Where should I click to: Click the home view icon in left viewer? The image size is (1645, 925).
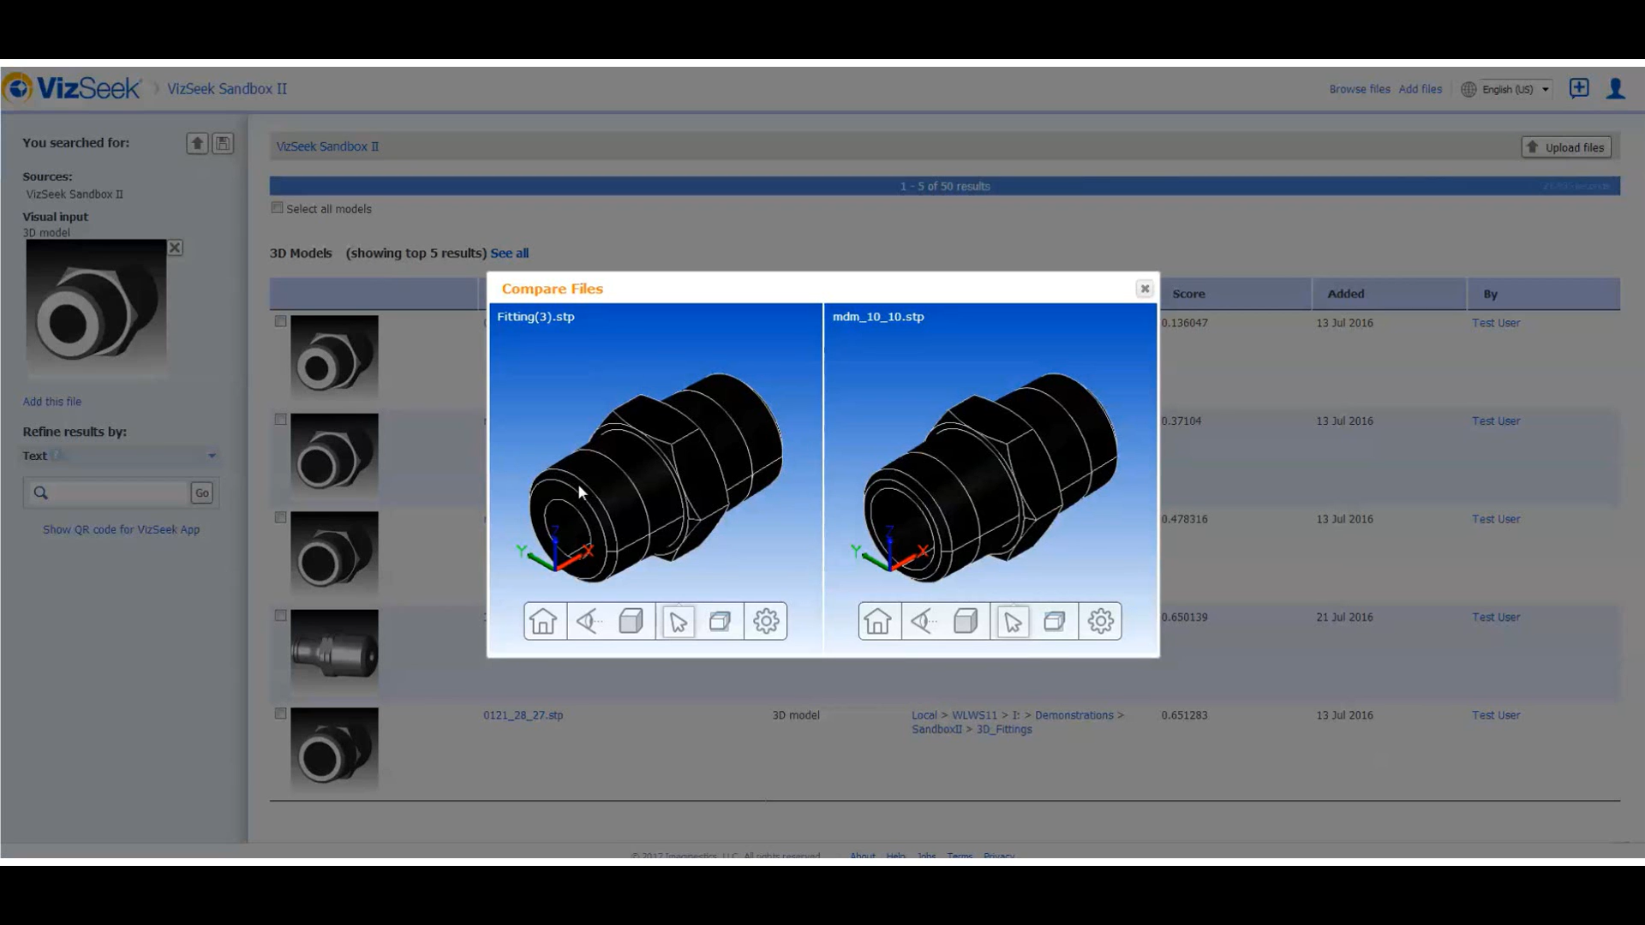544,621
